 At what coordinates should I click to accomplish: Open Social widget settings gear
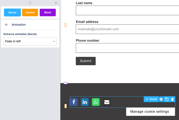pyautogui.click(x=161, y=99)
